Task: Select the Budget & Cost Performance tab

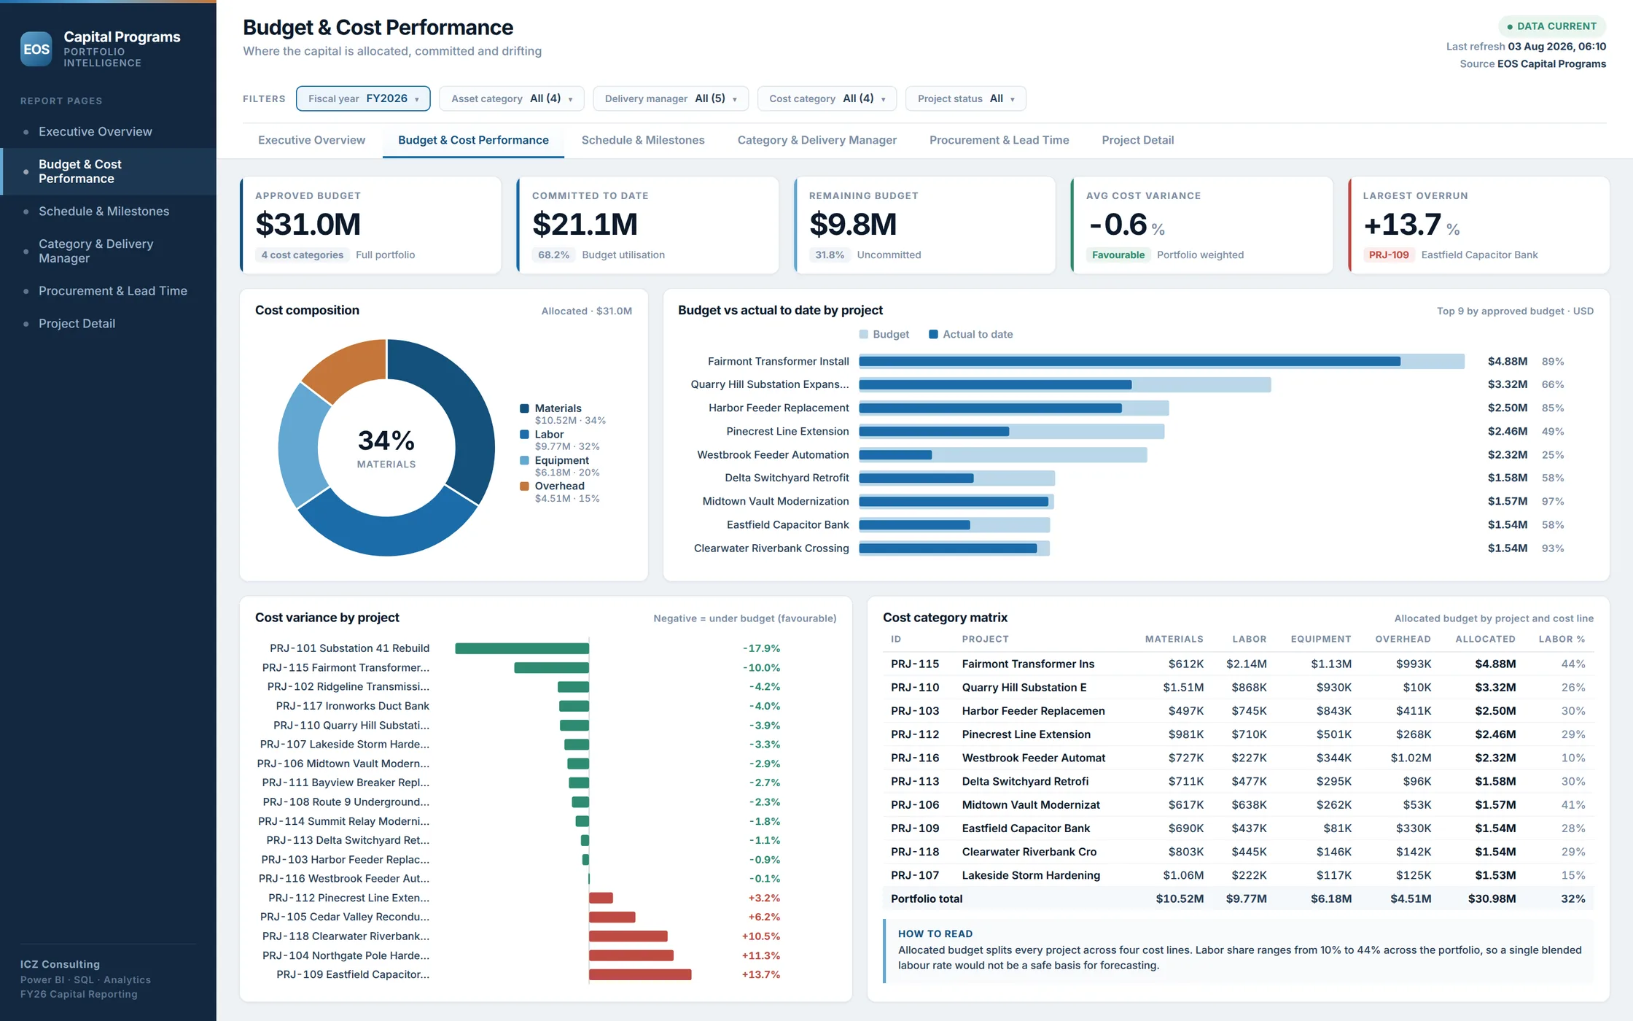Action: point(473,140)
